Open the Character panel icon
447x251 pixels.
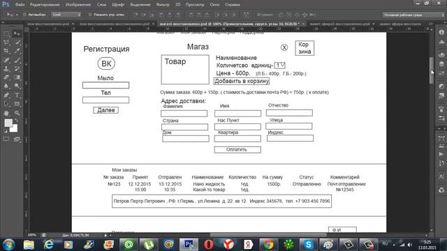pyautogui.click(x=441, y=176)
